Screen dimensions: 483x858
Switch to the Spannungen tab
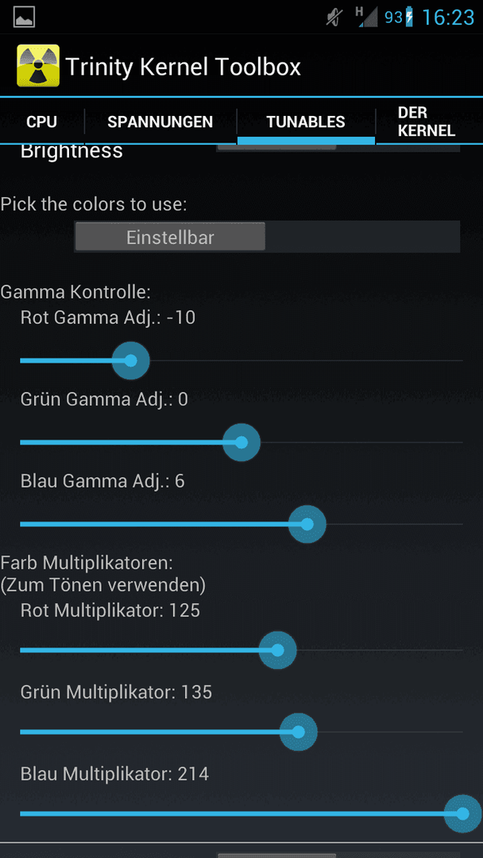coord(160,122)
